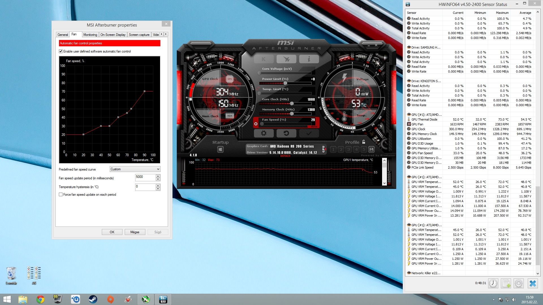The image size is (543, 305).
Task: Open the partially shown Video tab
Action: tap(156, 35)
